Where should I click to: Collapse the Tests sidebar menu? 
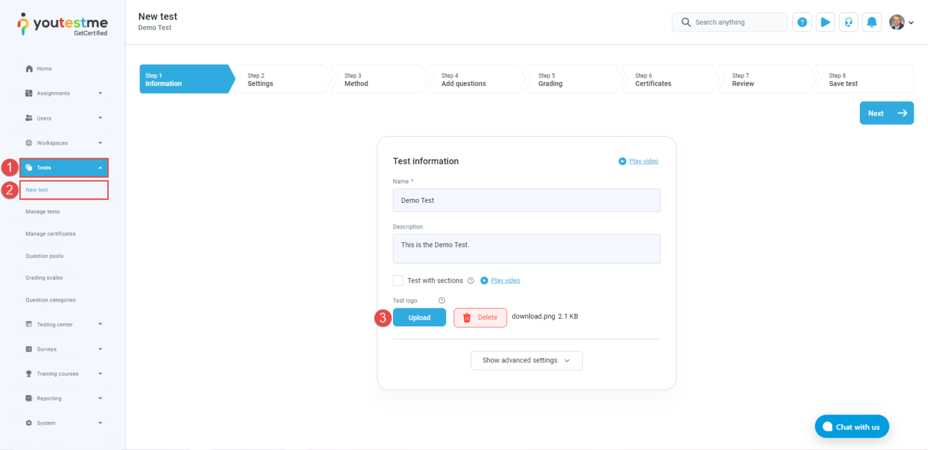pyautogui.click(x=64, y=168)
